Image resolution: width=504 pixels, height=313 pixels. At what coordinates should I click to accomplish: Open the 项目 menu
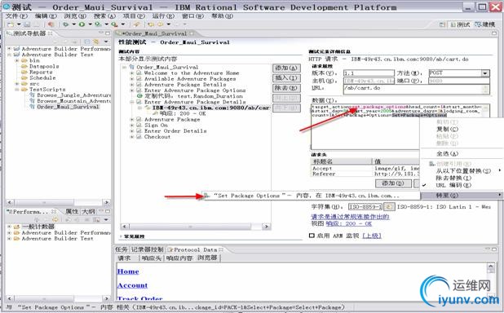134,16
